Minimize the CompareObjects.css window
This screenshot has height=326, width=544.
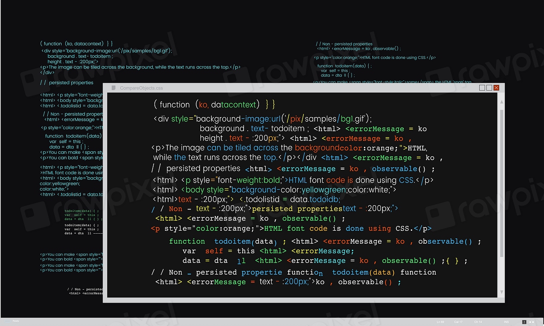pyautogui.click(x=482, y=88)
